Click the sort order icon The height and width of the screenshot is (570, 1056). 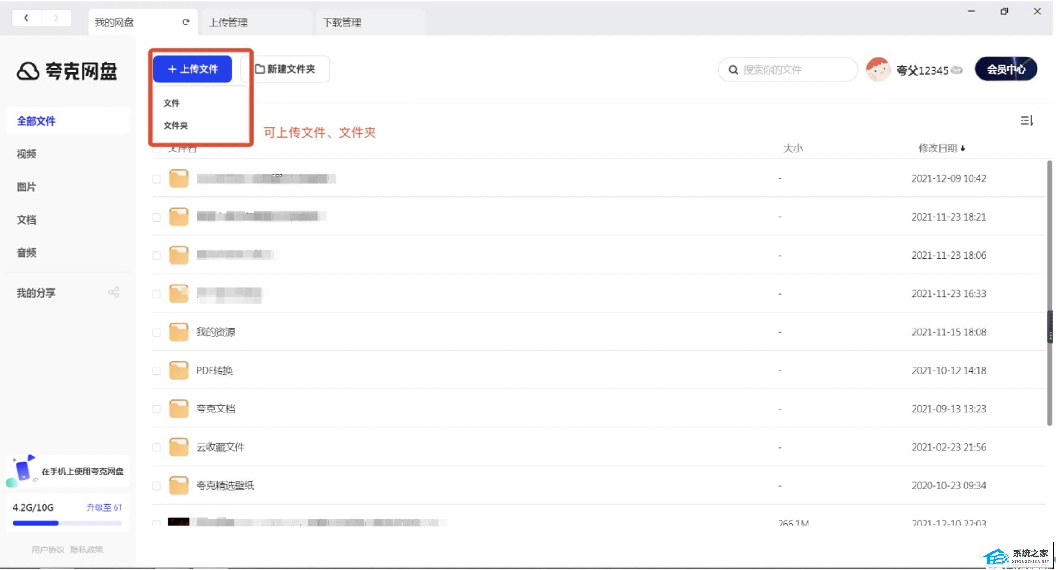coord(1027,121)
